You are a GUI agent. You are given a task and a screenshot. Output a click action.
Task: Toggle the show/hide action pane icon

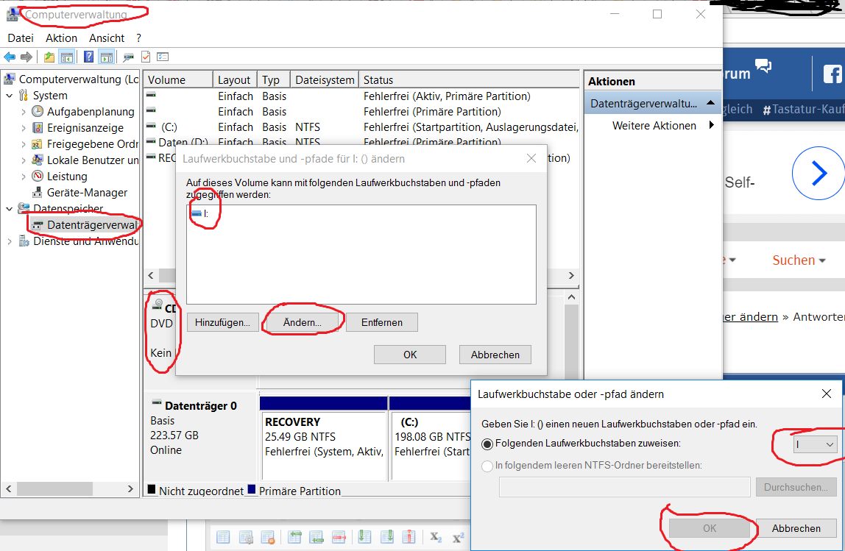pyautogui.click(x=107, y=57)
